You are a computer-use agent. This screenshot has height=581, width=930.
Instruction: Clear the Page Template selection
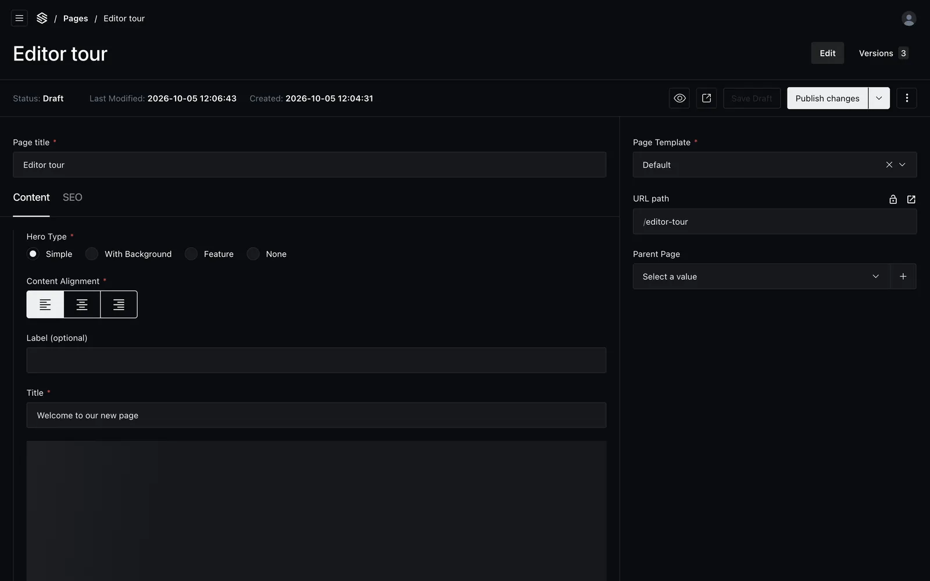(889, 165)
